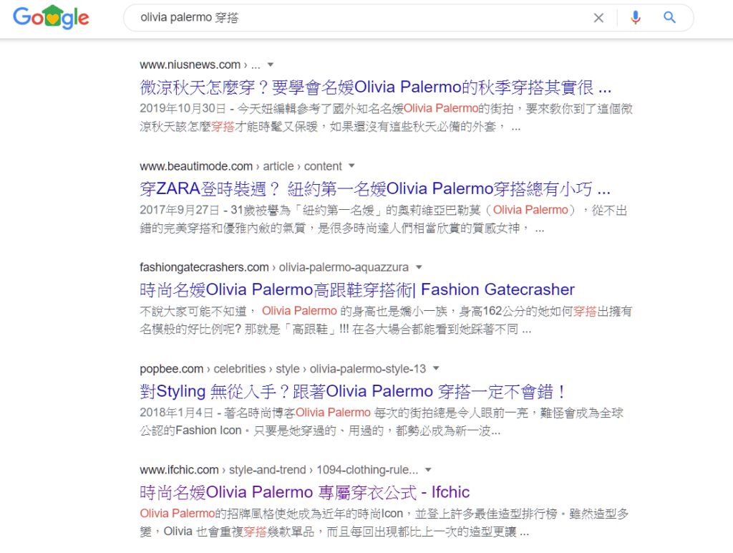This screenshot has width=733, height=553.
Task: Click the www.beautimode.com article breadcrumb
Action: pos(241,166)
